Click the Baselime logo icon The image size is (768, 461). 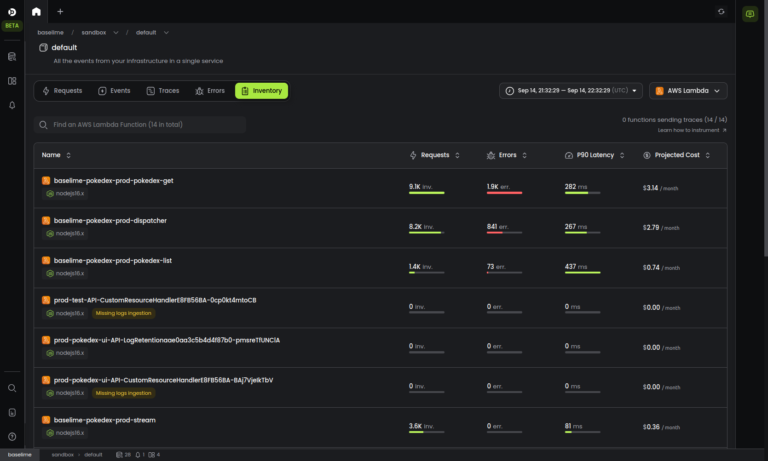(12, 12)
